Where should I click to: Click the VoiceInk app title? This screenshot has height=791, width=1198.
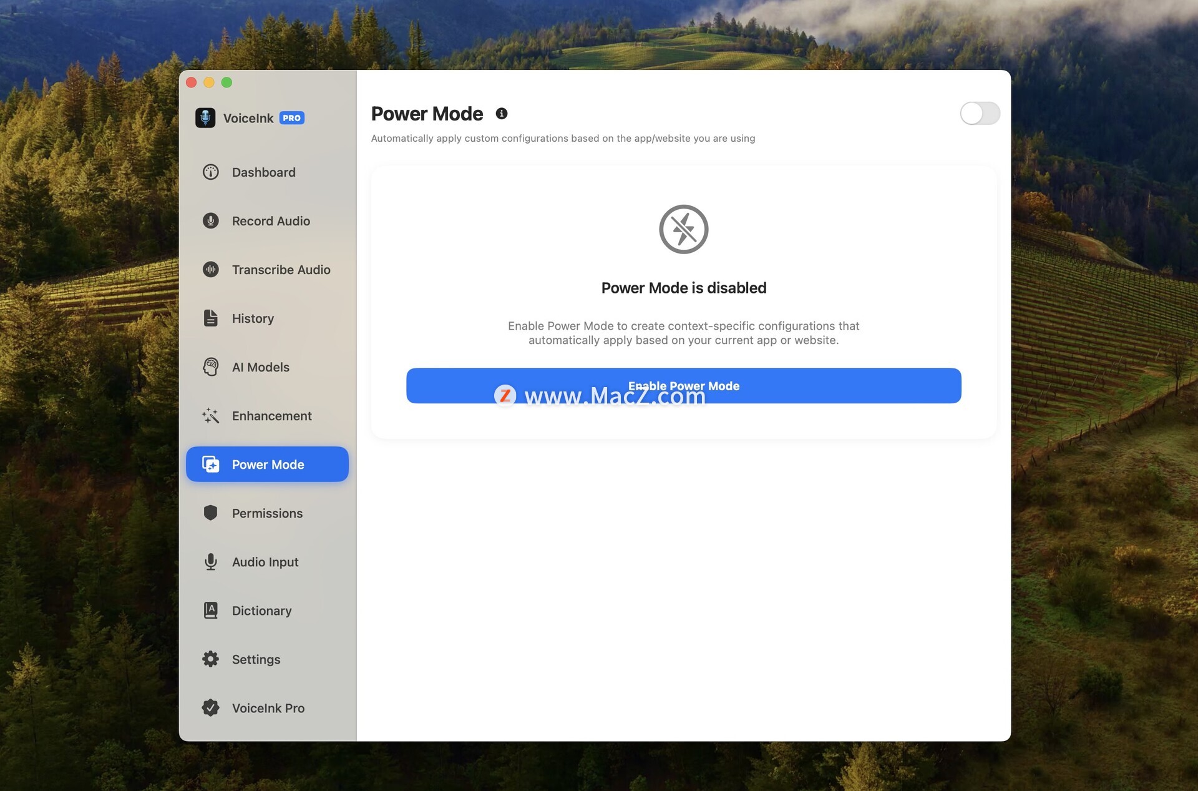[x=248, y=118]
